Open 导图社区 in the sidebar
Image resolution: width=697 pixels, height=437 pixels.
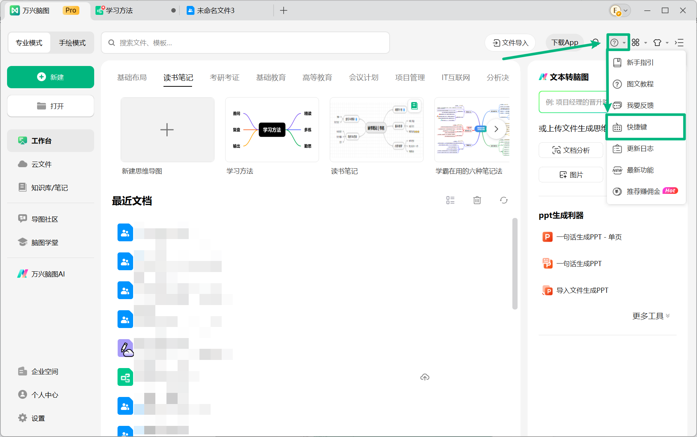point(50,219)
